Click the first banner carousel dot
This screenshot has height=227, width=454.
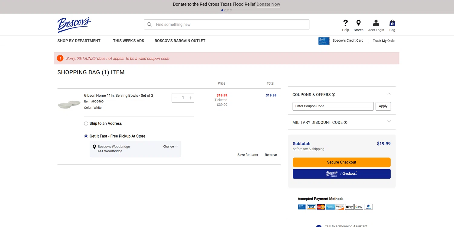click(222, 10)
